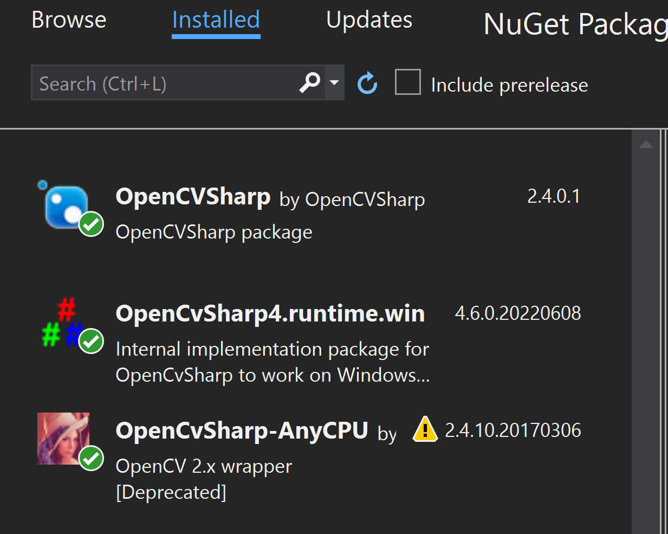Click the green installed checkmark on OpenCVSharp
The height and width of the screenshot is (534, 668).
pos(91,224)
